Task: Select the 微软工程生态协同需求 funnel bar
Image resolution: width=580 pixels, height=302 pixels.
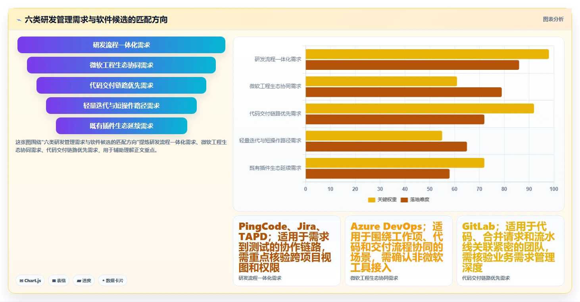Action: pyautogui.click(x=121, y=65)
